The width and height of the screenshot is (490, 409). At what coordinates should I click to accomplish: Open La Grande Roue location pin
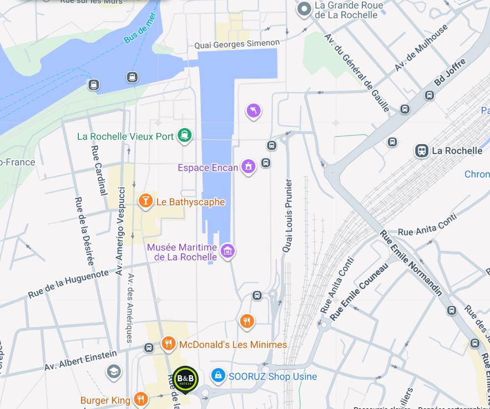click(304, 9)
